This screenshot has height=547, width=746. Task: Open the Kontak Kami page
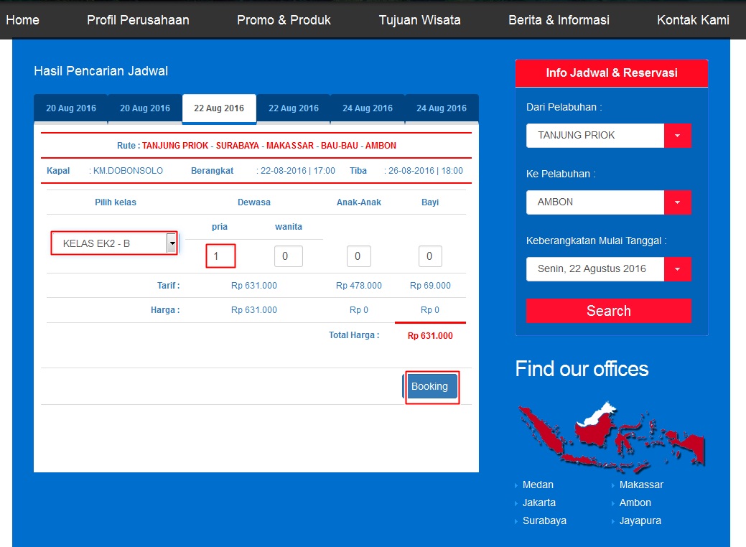tap(691, 20)
